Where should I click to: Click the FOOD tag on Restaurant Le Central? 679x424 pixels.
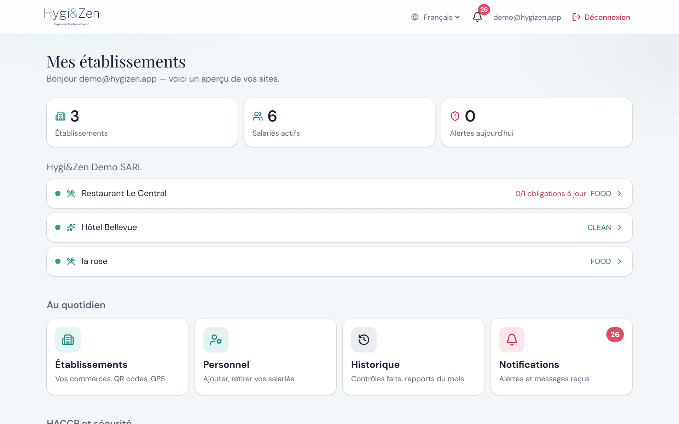(600, 193)
